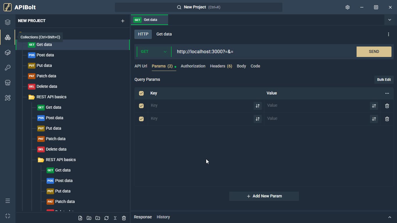Click the refresh icon below collection tree
Viewport: 397px width, 223px height.
tap(106, 218)
